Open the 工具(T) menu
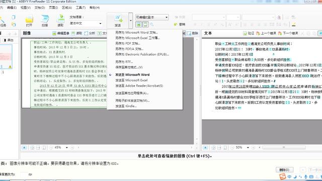 (x=80, y=8)
